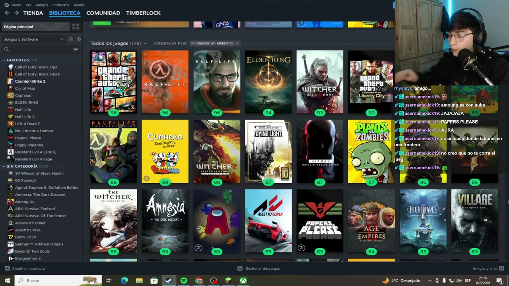Open the Productos menu
Screen dimensions: 509x286
click(x=61, y=5)
